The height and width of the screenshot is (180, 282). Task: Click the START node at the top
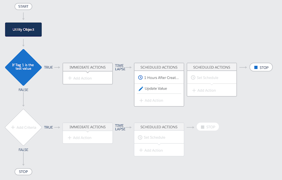pos(23,7)
